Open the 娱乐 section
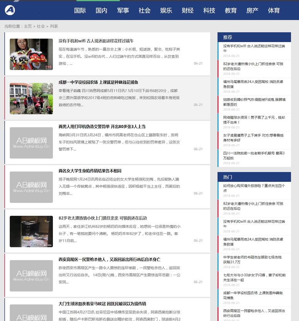Screen dimensions: 299x321 (x=166, y=10)
